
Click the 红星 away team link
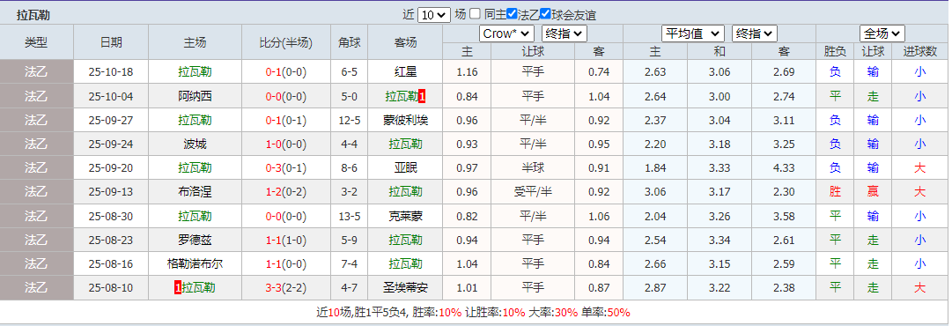[405, 71]
